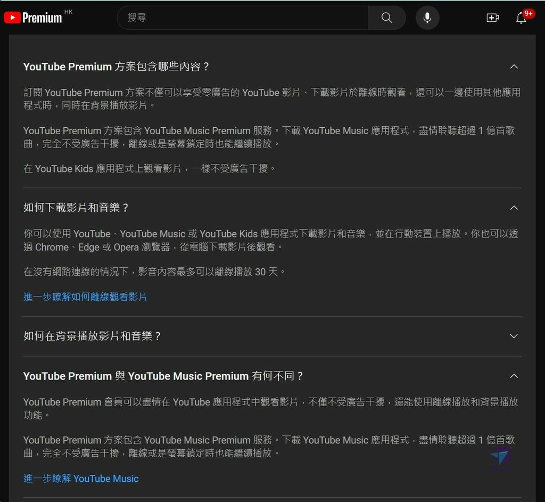Click the text '在 YouTube Kids 應用程式上觀看影片'

pyautogui.click(x=103, y=169)
